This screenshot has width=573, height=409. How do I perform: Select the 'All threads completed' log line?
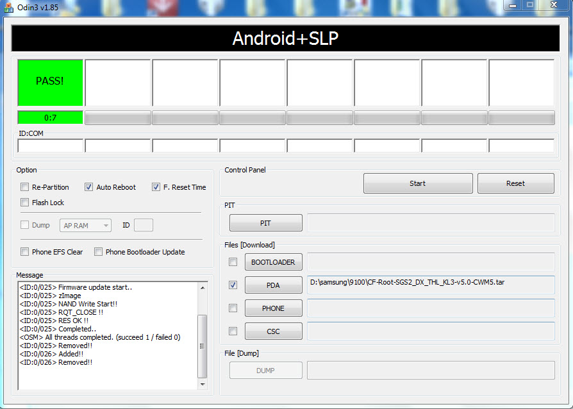click(x=100, y=337)
